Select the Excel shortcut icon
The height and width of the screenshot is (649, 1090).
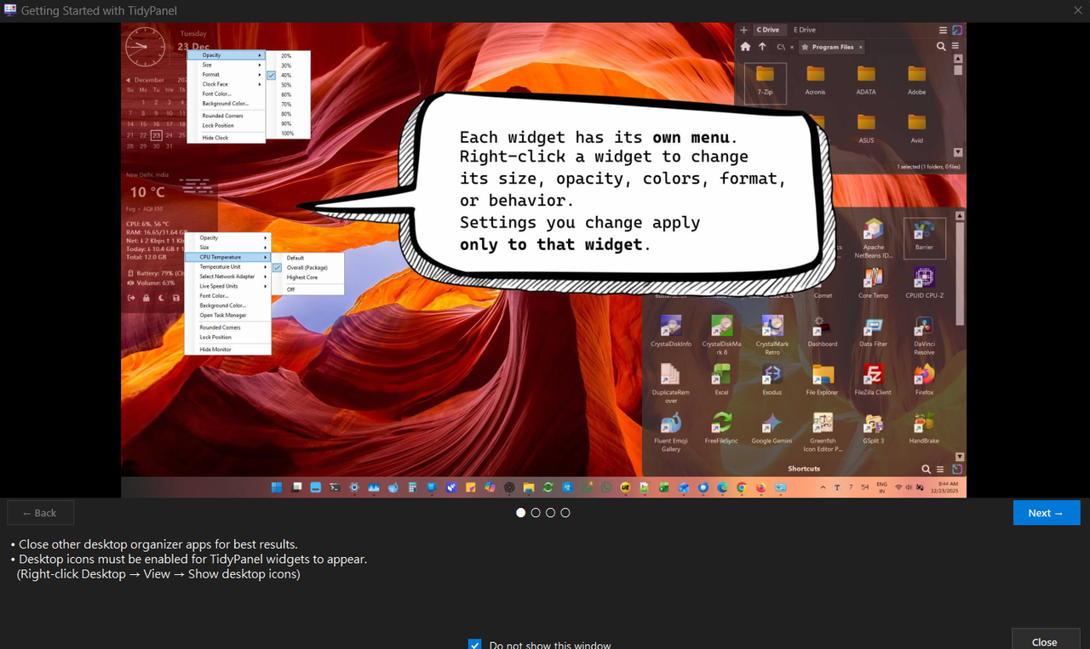click(721, 374)
